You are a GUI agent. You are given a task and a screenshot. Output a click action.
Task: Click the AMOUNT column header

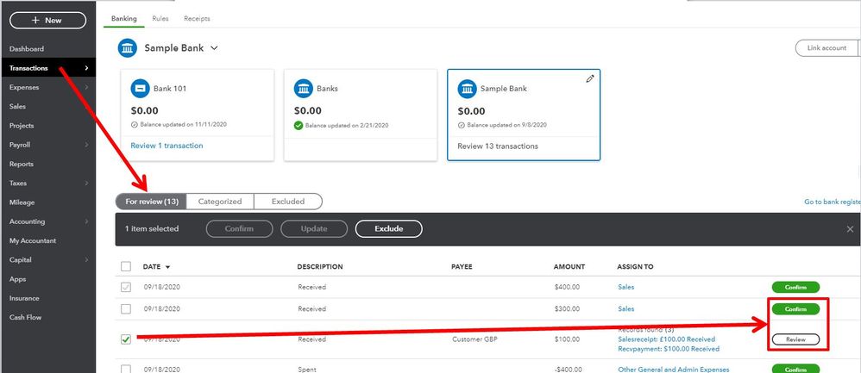[569, 266]
